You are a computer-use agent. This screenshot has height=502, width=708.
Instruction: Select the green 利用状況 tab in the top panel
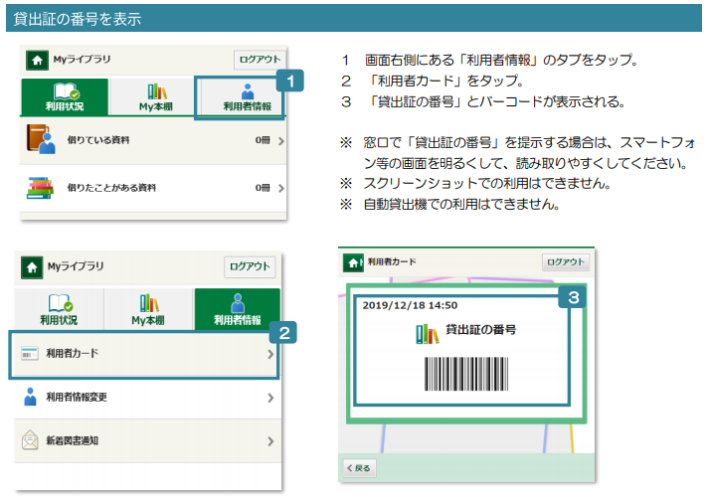[x=64, y=97]
